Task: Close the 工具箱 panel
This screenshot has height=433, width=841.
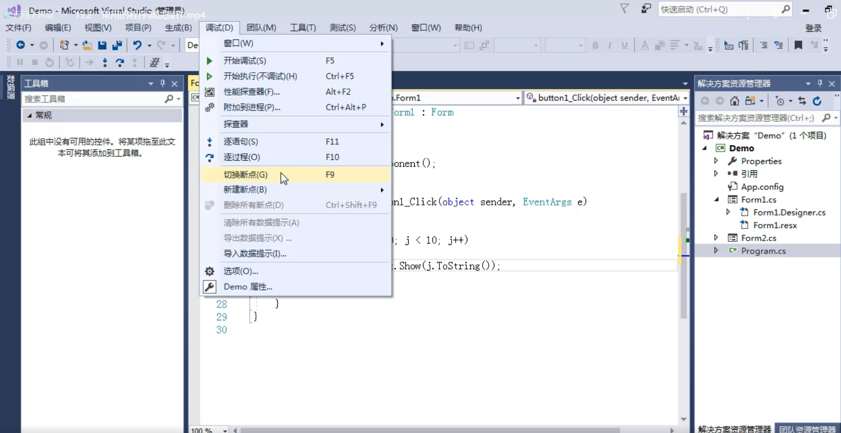Action: 175,84
